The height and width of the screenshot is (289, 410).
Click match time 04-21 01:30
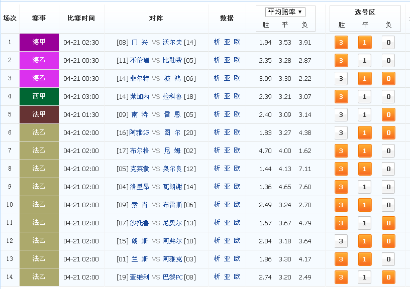click(81, 114)
